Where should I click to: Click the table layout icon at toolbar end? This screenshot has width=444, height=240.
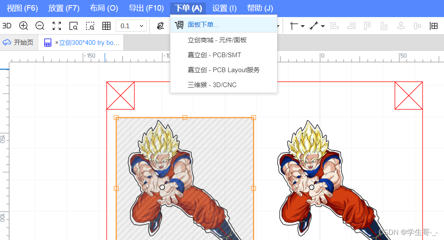tap(434, 26)
